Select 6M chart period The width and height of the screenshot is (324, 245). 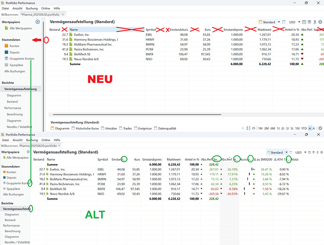tap(273, 128)
